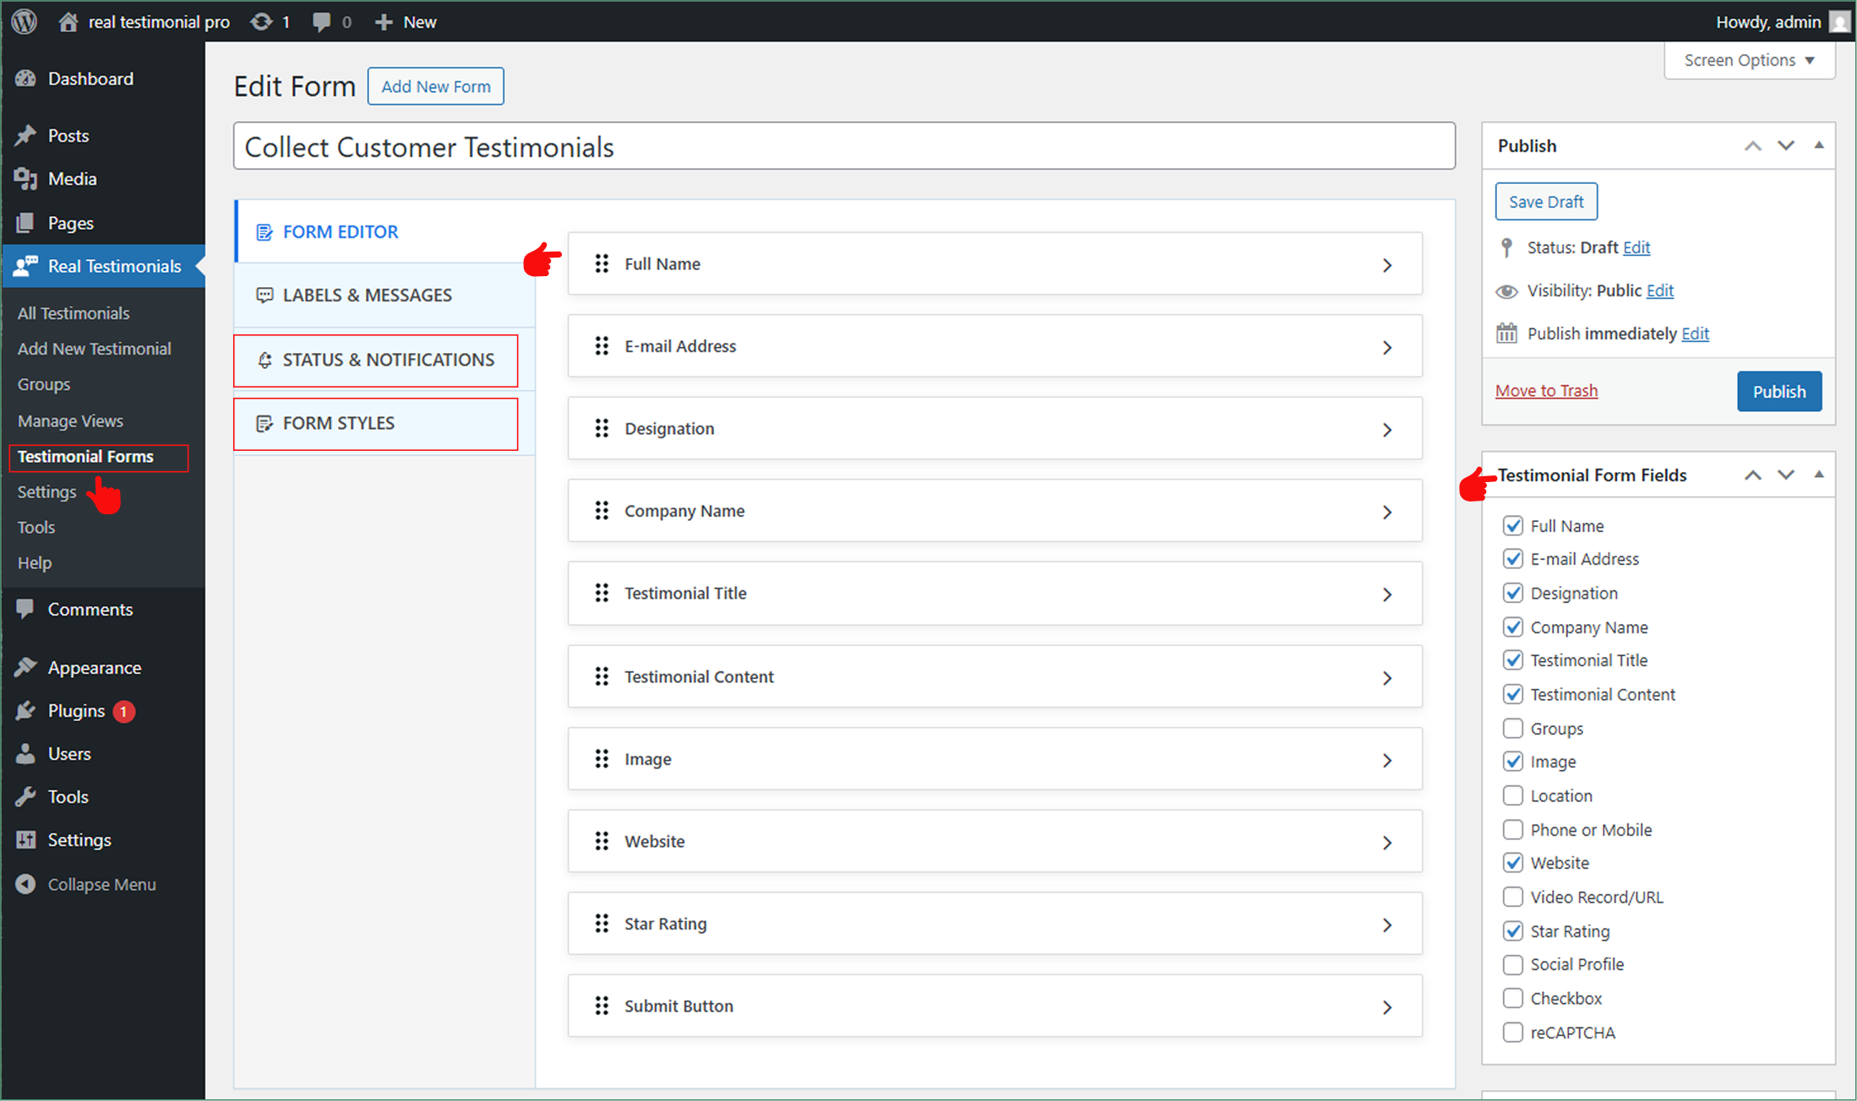
Task: Enable the reCAPTCHA checkbox
Action: click(1513, 1033)
